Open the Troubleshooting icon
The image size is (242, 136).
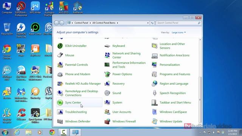(60, 112)
